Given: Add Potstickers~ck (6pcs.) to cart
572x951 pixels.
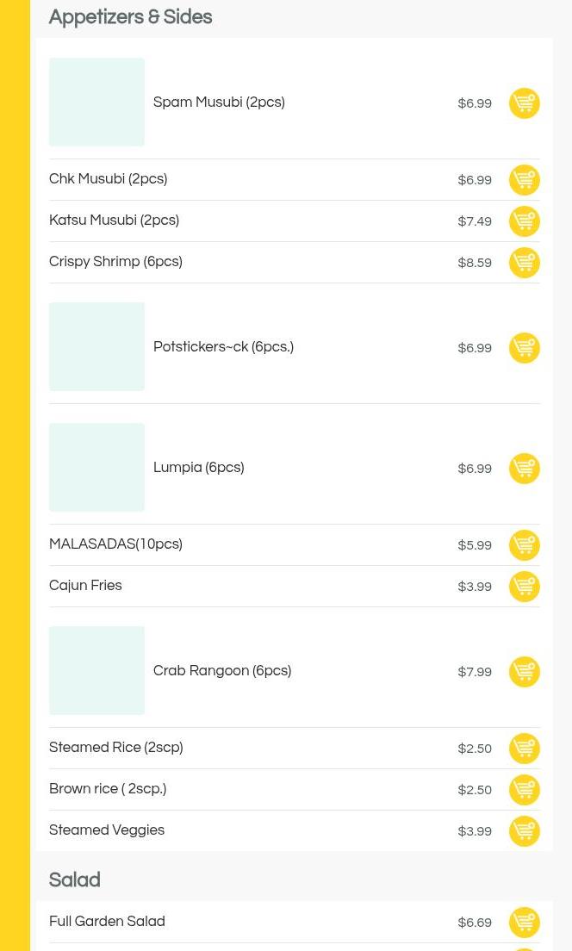Looking at the screenshot, I should pyautogui.click(x=524, y=348).
